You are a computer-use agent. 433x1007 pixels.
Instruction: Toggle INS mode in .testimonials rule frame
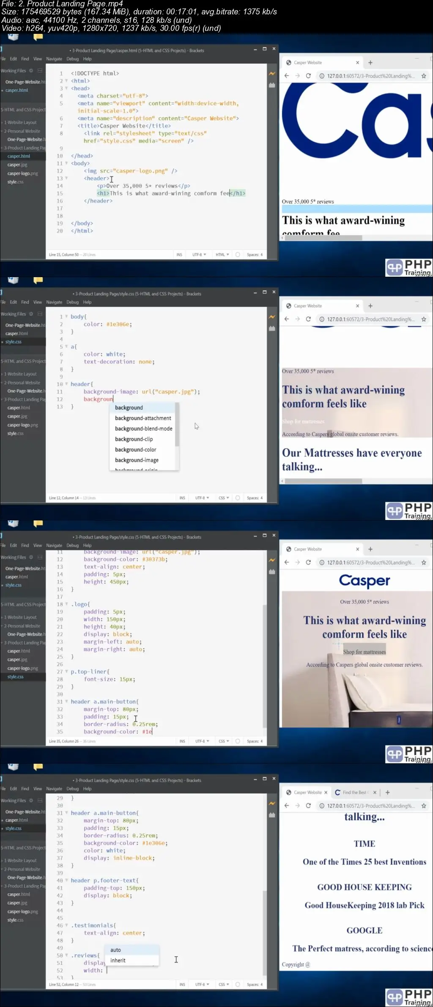(182, 985)
